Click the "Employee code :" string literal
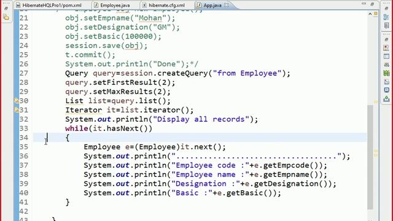Screen dimensions: 393x221 coord(210,165)
